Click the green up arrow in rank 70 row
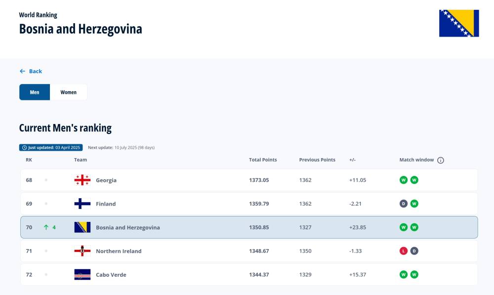 coord(46,228)
